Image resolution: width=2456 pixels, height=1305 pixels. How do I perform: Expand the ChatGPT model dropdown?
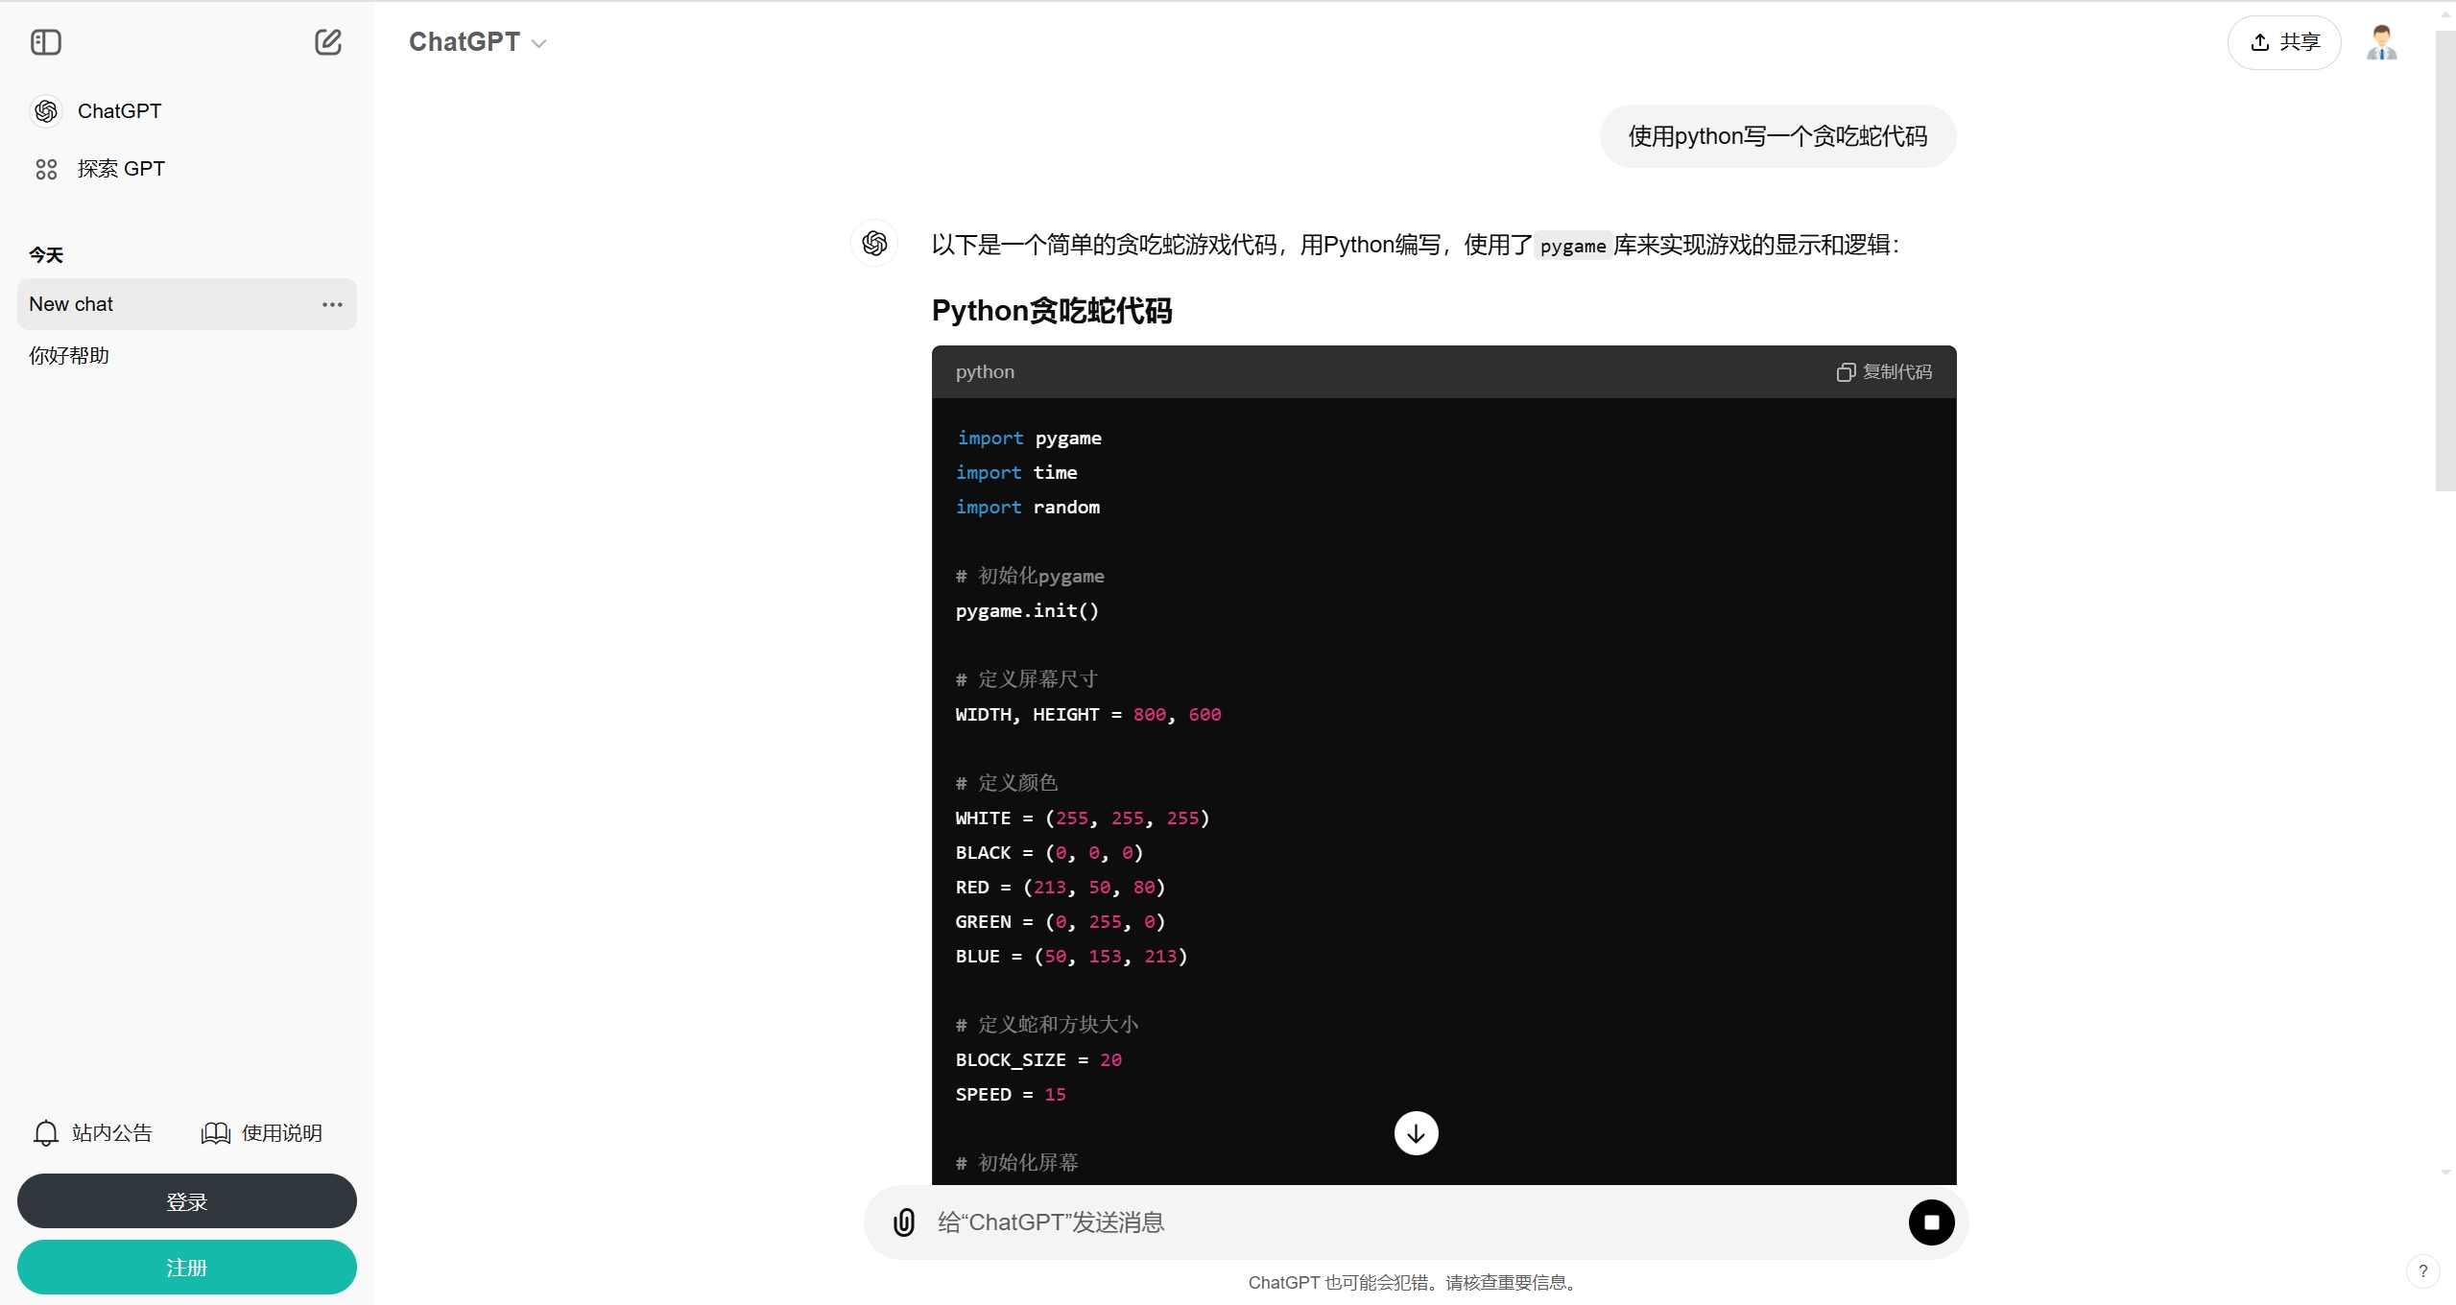click(476, 42)
